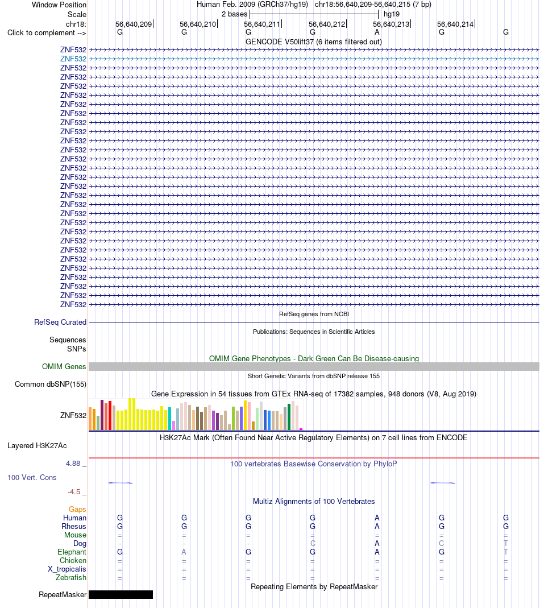Click the "Zebrafish" alignment row label
Image resolution: width=540 pixels, height=608 pixels.
pos(70,577)
